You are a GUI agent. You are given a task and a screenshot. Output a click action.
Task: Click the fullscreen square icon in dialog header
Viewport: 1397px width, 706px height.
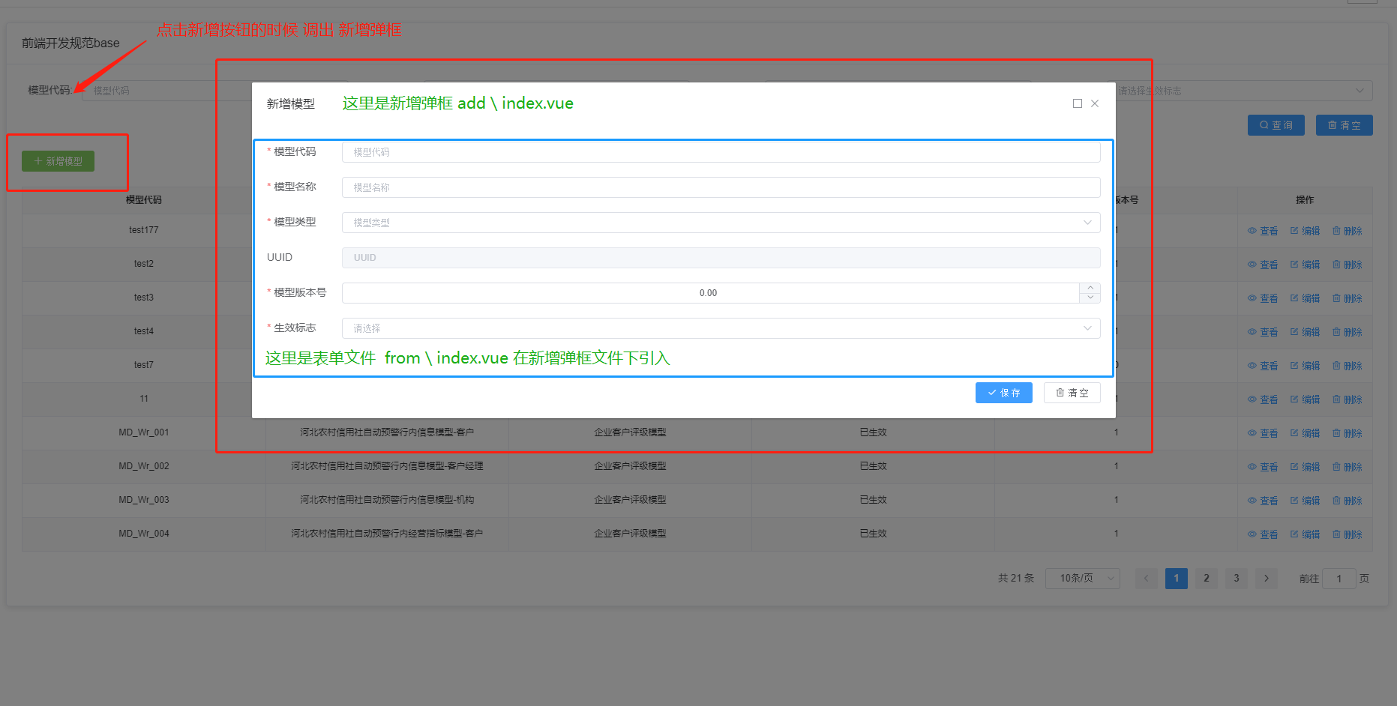pyautogui.click(x=1077, y=103)
